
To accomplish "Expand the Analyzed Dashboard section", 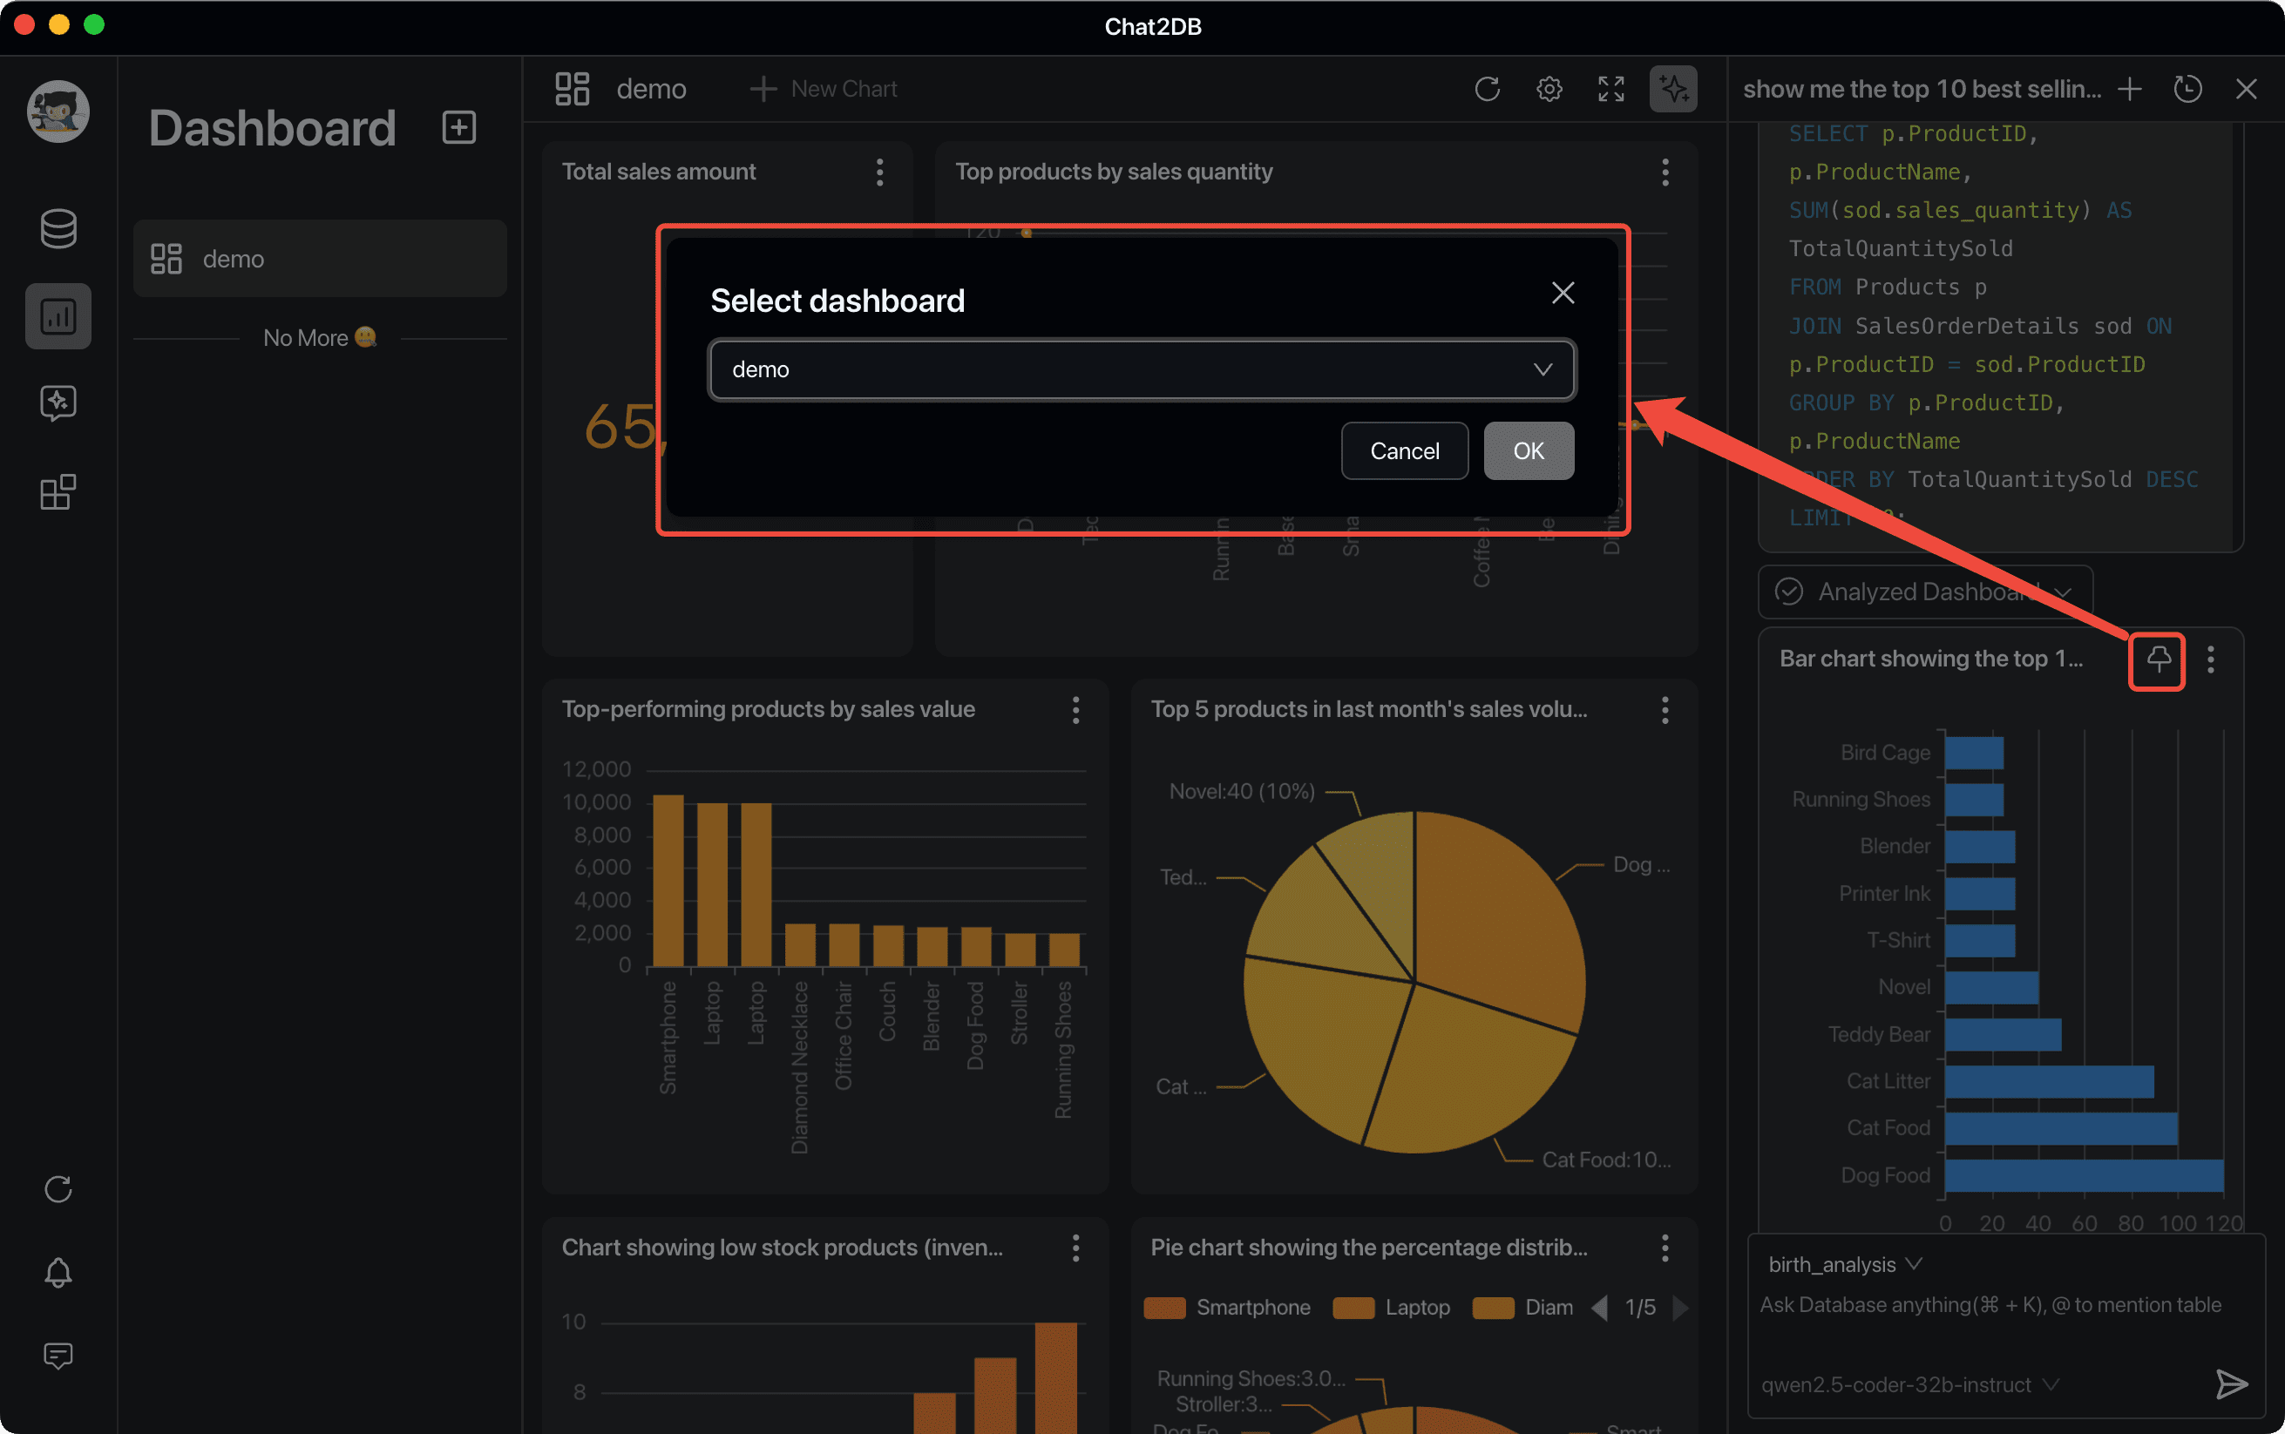I will point(1924,592).
